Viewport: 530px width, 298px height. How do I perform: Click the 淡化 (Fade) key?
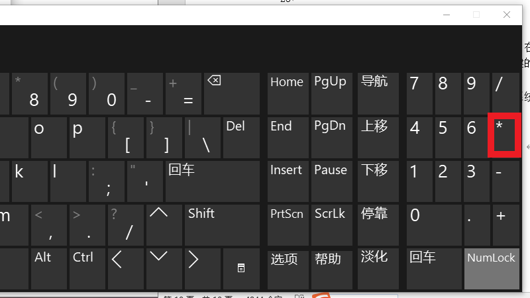point(378,268)
